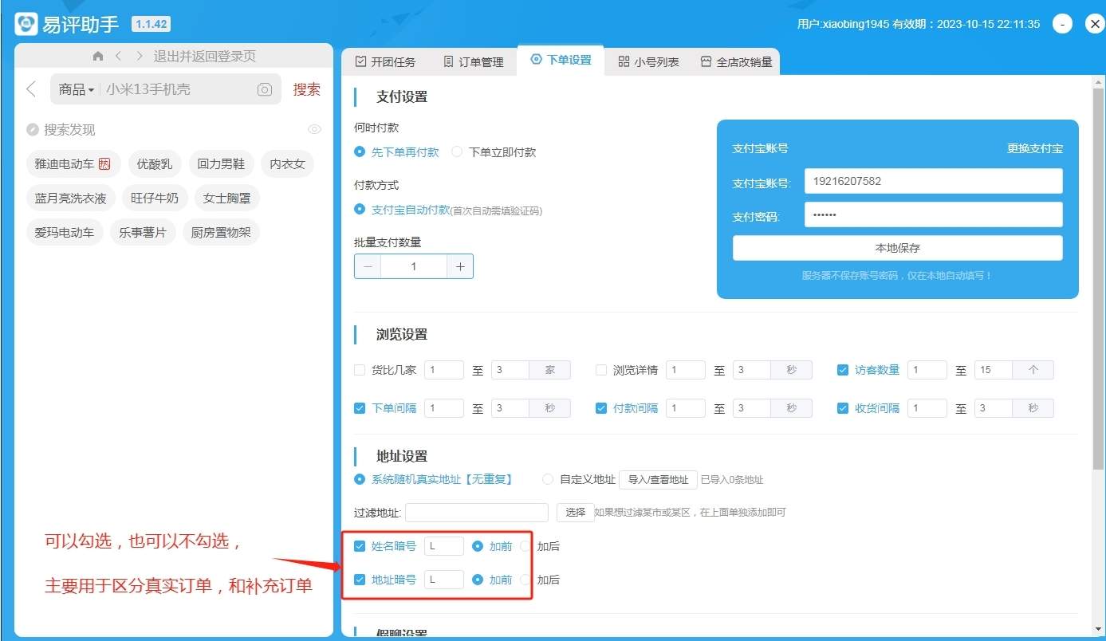Click 更换支付宝 link
This screenshot has height=641, width=1106.
[1034, 148]
